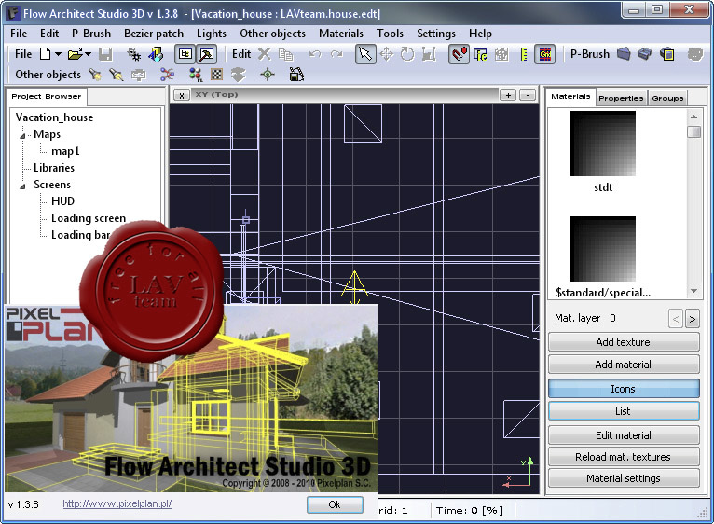This screenshot has height=524, width=714.
Task: Switch to the Groups tab
Action: tap(667, 98)
